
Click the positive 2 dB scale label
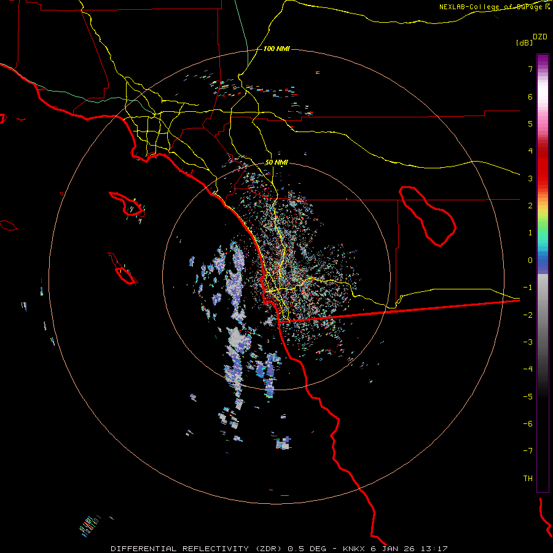[x=530, y=206]
